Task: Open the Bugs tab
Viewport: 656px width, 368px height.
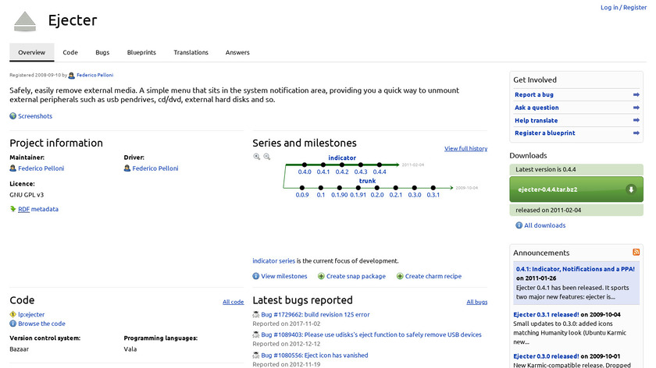Action: [x=102, y=52]
